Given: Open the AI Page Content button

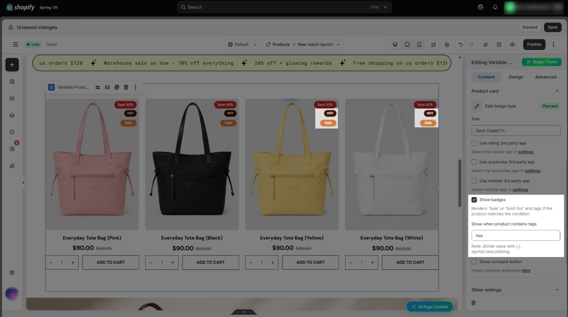Looking at the screenshot, I should 430,307.
